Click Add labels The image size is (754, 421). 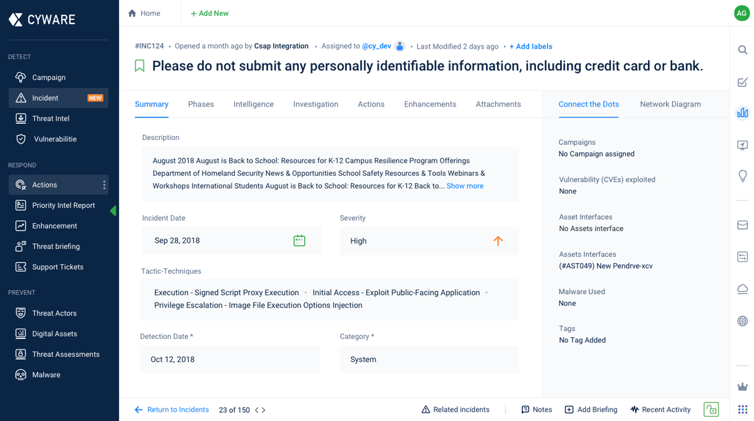(x=530, y=46)
